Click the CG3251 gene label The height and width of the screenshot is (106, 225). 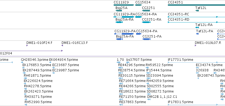[x=148, y=8]
